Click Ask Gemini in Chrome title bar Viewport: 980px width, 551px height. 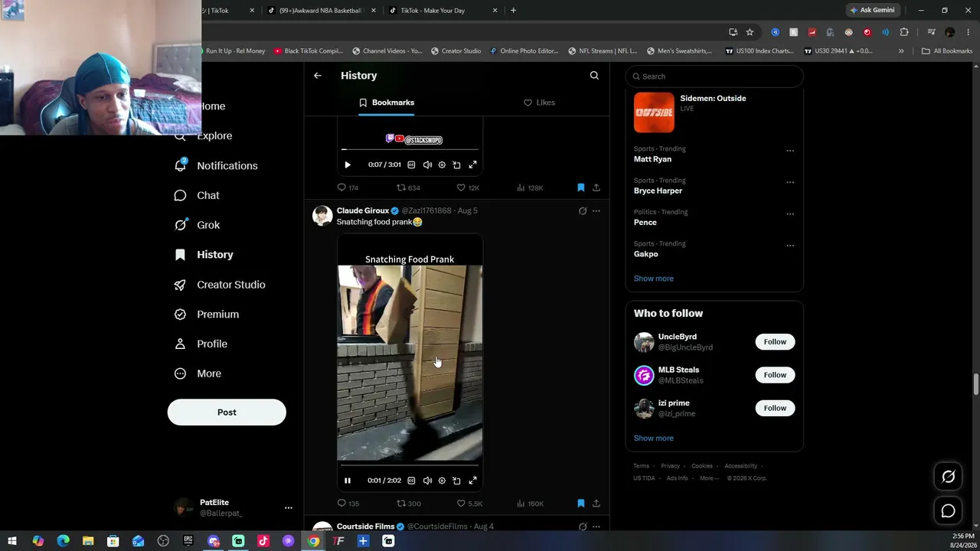pyautogui.click(x=871, y=10)
